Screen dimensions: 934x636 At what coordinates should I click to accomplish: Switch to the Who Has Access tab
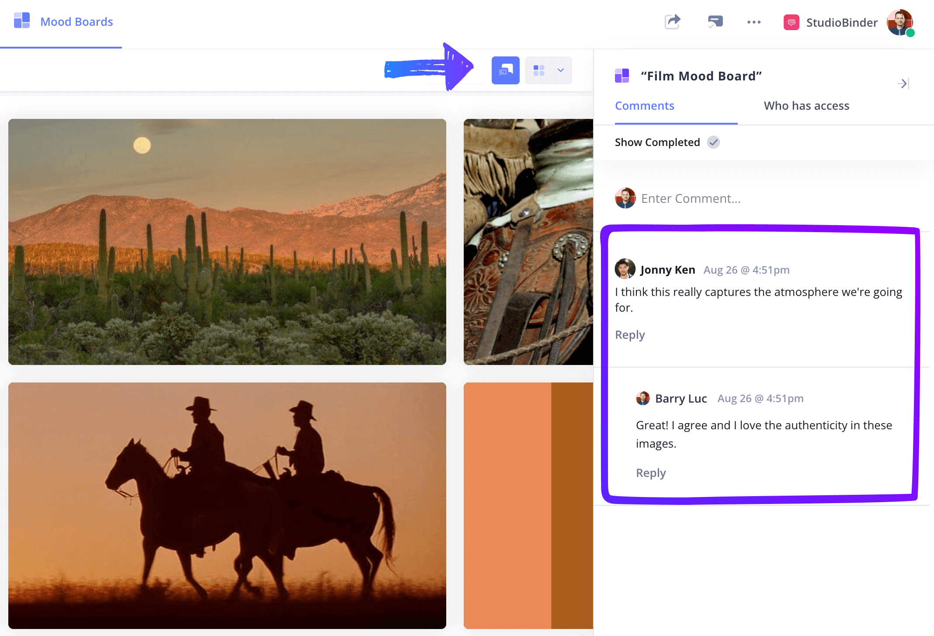[x=807, y=105]
